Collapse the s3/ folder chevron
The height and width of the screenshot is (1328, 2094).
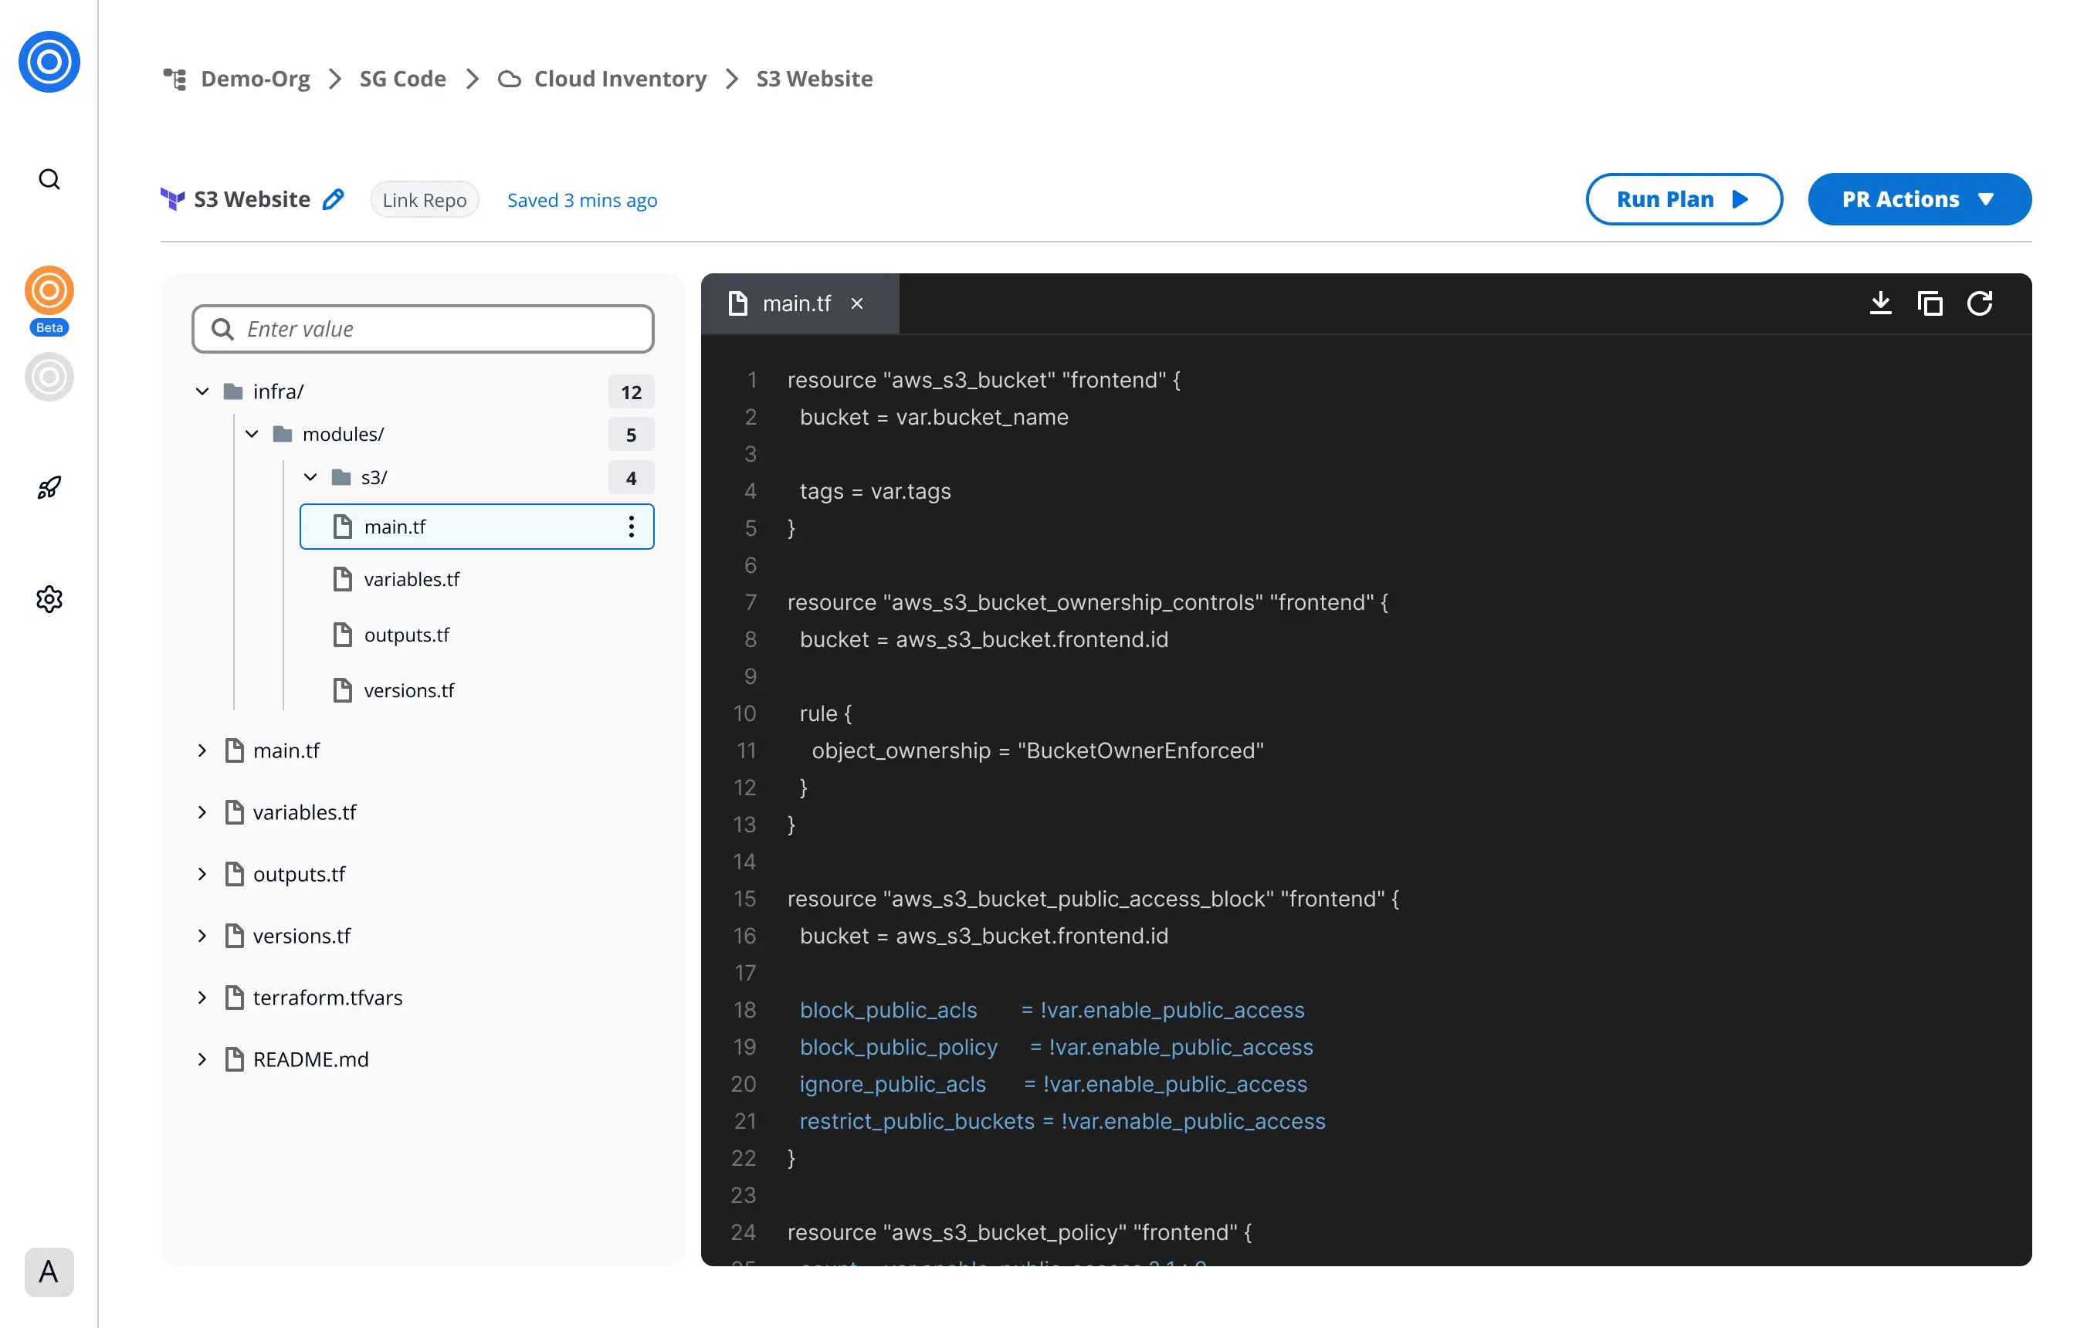pos(310,476)
